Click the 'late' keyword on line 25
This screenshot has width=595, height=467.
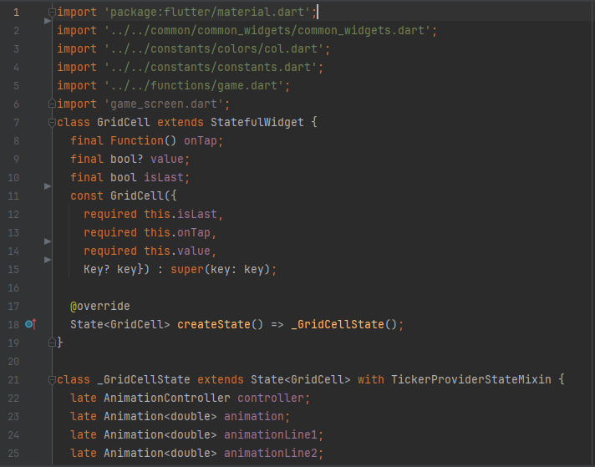tap(84, 454)
